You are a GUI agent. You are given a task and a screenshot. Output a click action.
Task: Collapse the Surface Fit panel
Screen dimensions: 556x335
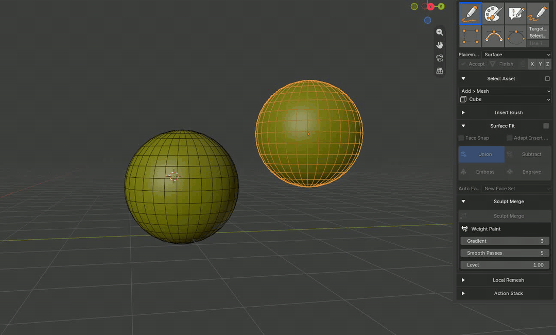click(463, 126)
